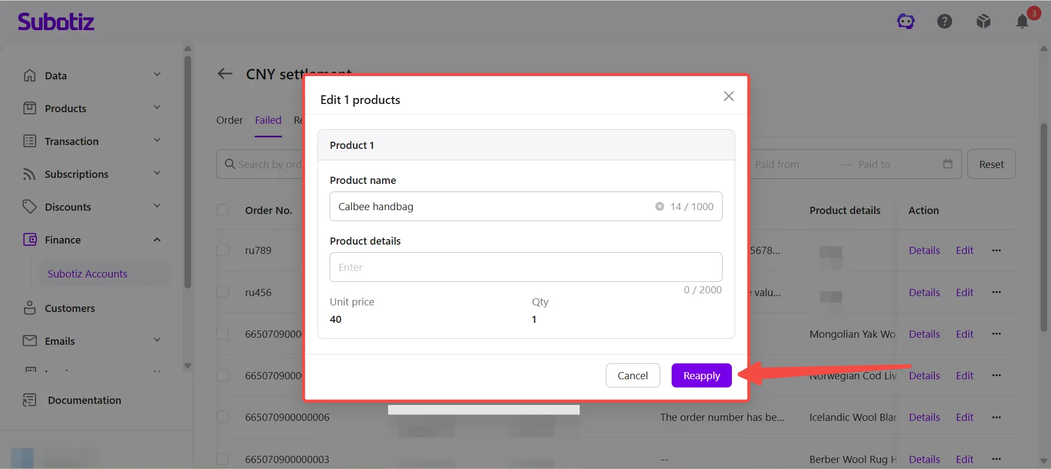This screenshot has width=1051, height=469.
Task: Click the Emails envelope icon in sidebar
Action: coord(30,341)
